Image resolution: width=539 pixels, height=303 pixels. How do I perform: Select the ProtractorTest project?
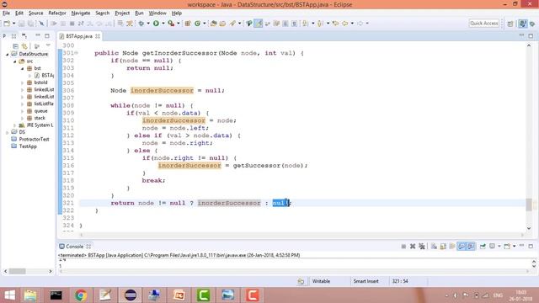pyautogui.click(x=34, y=139)
